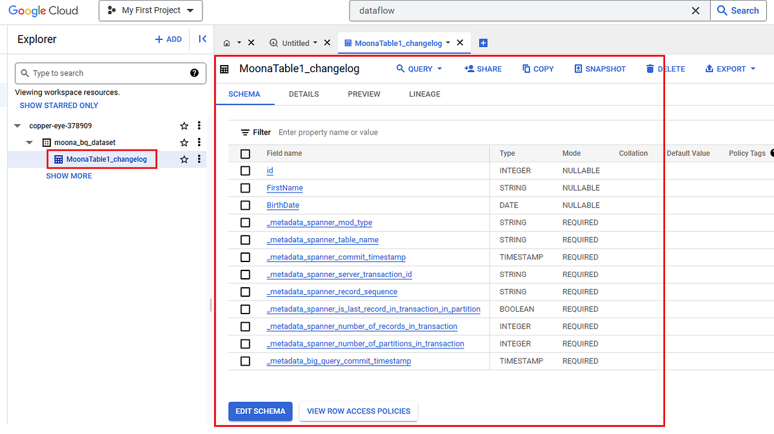774x434 pixels.
Task: Click EDIT SCHEMA
Action: (260, 411)
